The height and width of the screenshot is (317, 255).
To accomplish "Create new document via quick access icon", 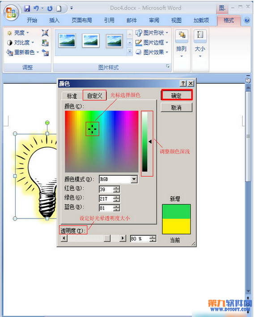I will tap(59, 9).
